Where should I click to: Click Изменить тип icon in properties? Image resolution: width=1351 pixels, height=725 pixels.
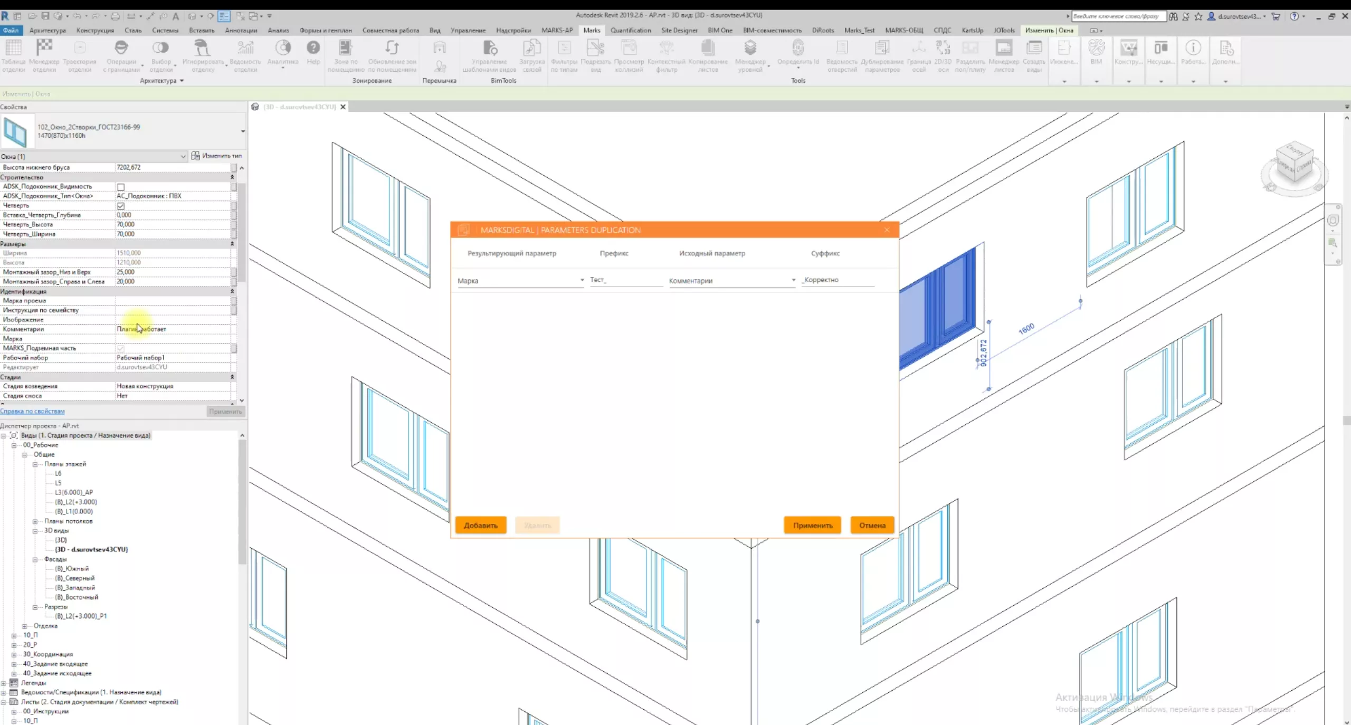click(196, 156)
